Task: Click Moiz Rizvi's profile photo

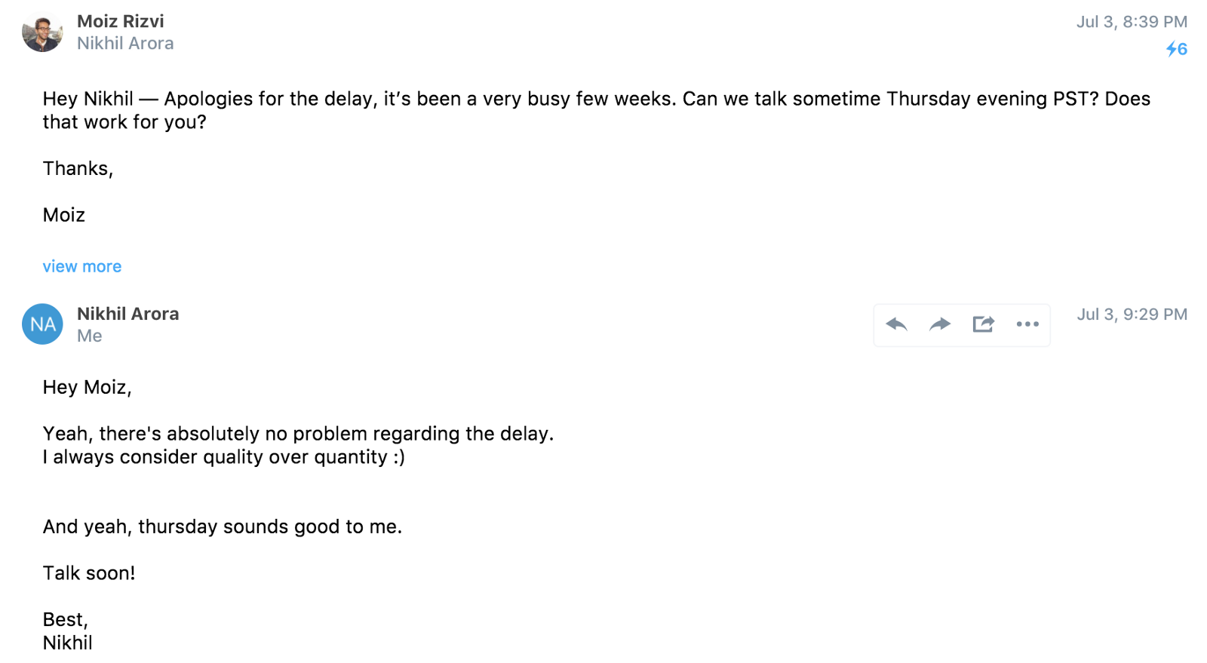Action: point(42,32)
